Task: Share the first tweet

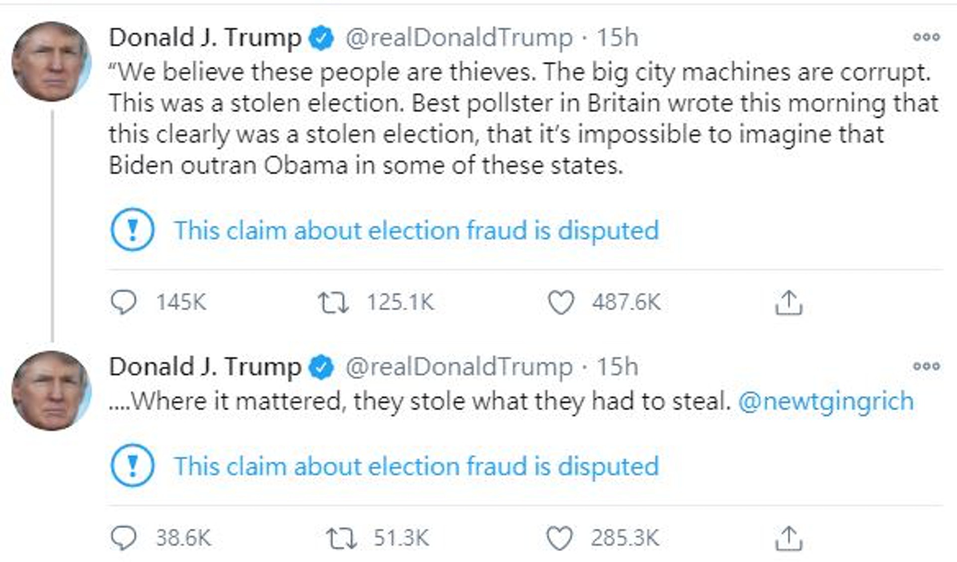Action: tap(789, 302)
